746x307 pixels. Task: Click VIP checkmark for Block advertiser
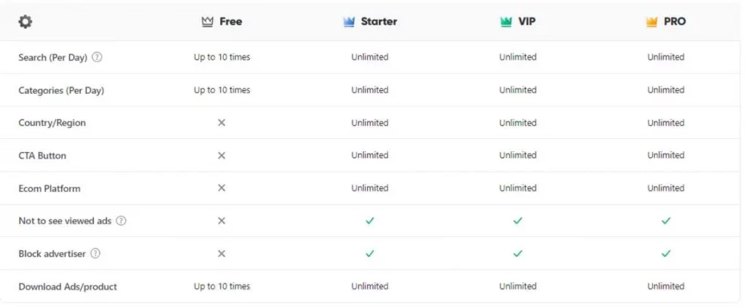pos(518,253)
